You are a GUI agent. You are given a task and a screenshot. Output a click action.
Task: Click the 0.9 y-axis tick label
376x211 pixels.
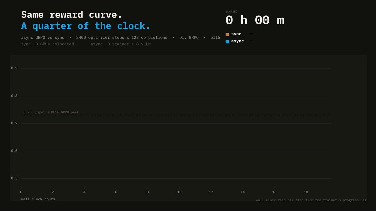pyautogui.click(x=14, y=68)
